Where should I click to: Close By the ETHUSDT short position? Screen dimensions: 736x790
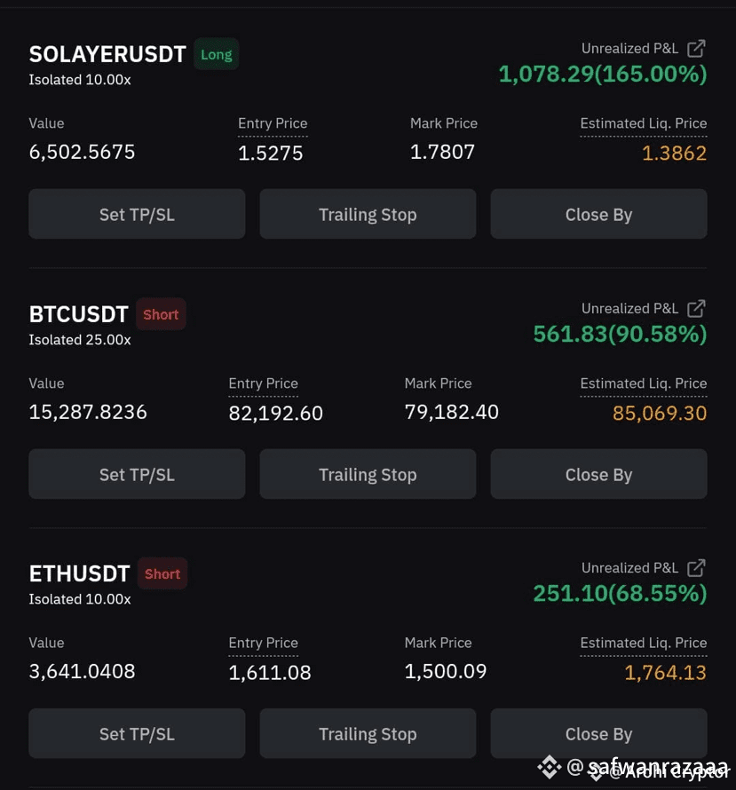(599, 733)
